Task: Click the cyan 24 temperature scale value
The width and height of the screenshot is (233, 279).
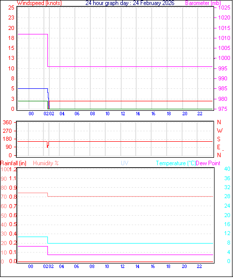Action: (227, 206)
